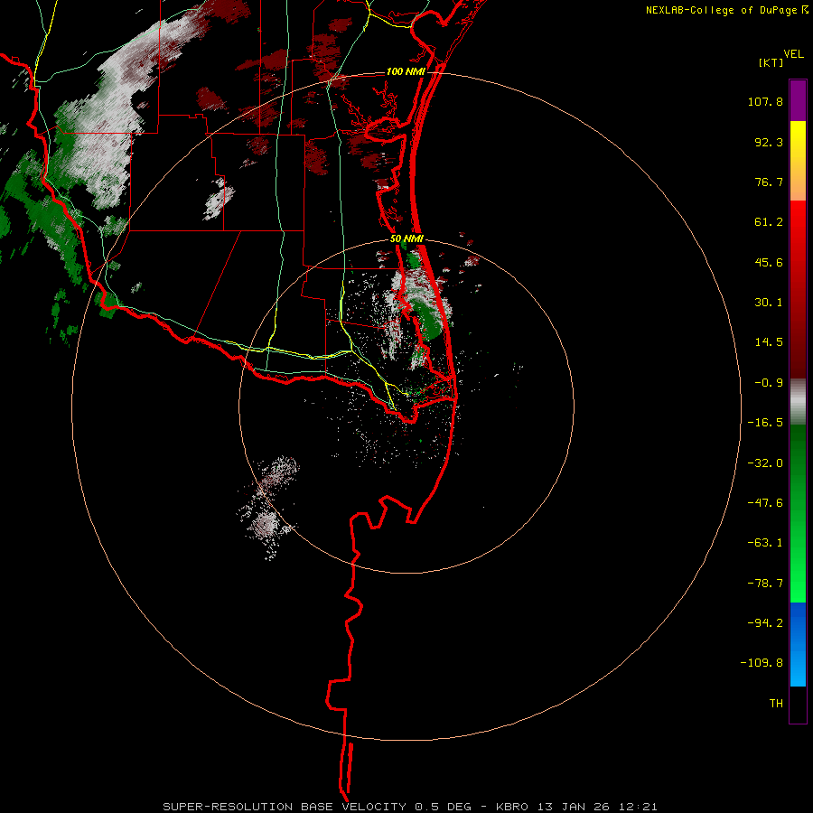
Task: Click the 61.2 legend value
Action: 769,222
